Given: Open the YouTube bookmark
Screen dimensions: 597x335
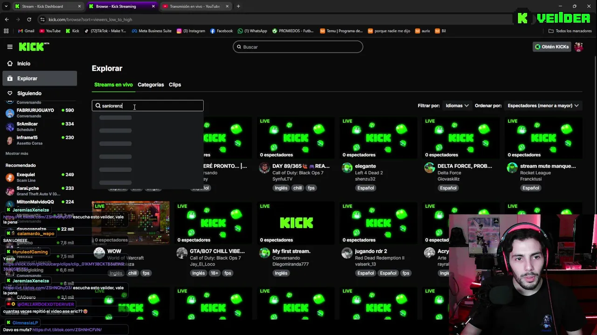Looking at the screenshot, I should [50, 31].
